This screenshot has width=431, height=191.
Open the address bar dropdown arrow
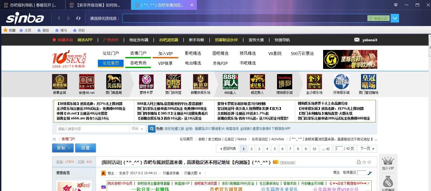point(395,18)
